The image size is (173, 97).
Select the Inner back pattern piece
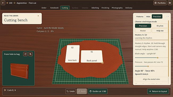tap(72, 54)
